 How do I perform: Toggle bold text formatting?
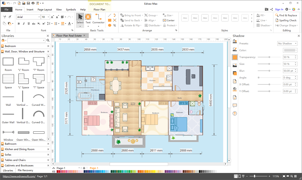pos(19,24)
